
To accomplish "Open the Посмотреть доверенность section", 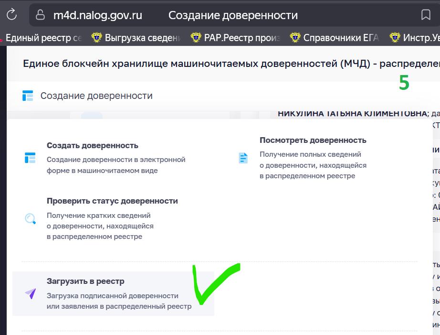I will (x=313, y=140).
